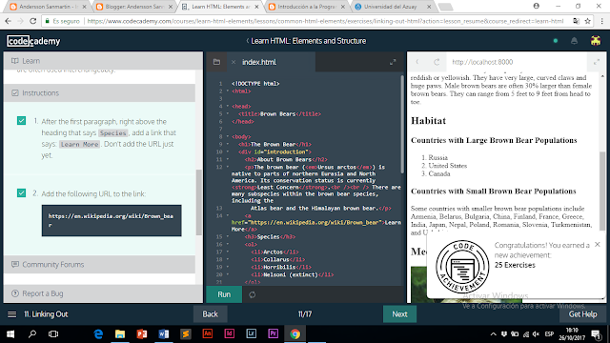610x343 pixels.
Task: Open Adobe InDesign from taskbar
Action: [x=230, y=334]
